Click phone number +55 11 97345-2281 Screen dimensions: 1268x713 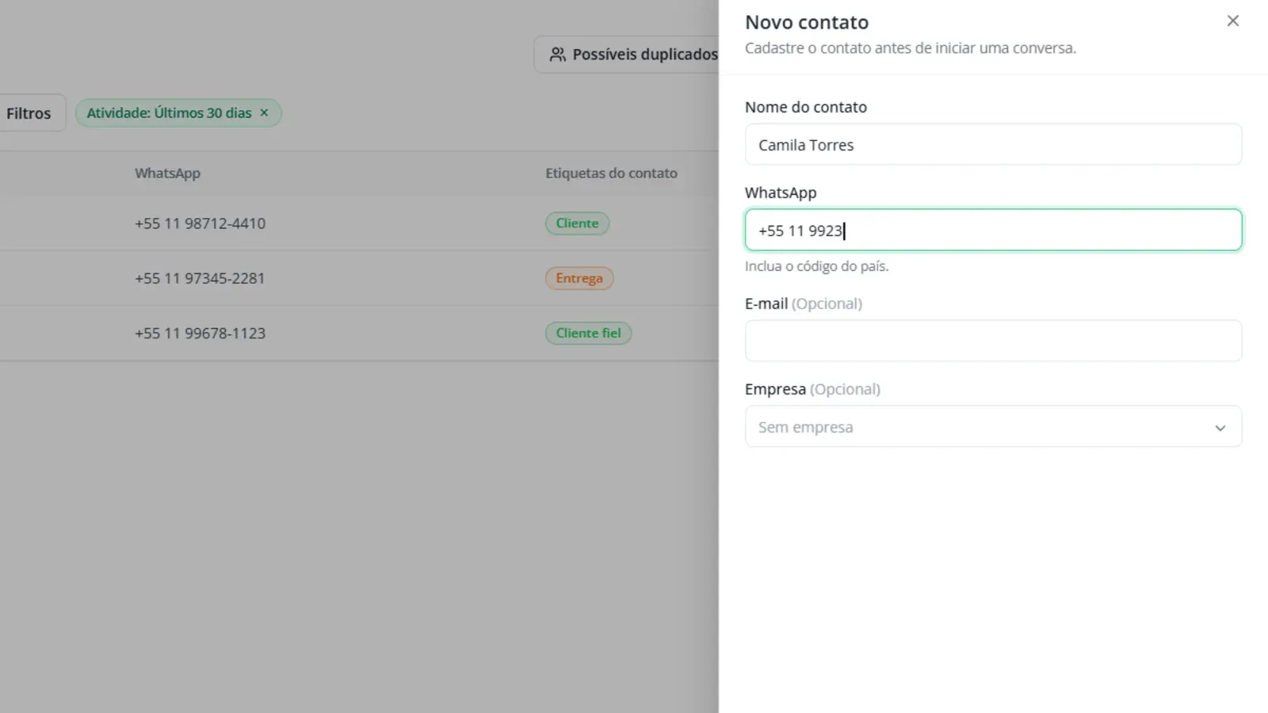pyautogui.click(x=200, y=278)
